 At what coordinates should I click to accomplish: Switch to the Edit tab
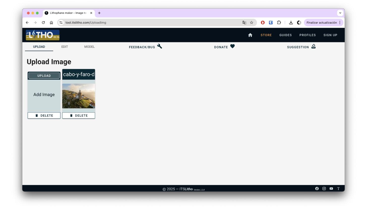coord(65,47)
